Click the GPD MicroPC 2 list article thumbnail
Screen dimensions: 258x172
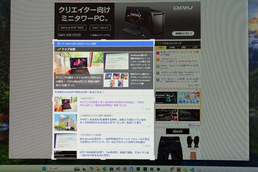(x=66, y=104)
